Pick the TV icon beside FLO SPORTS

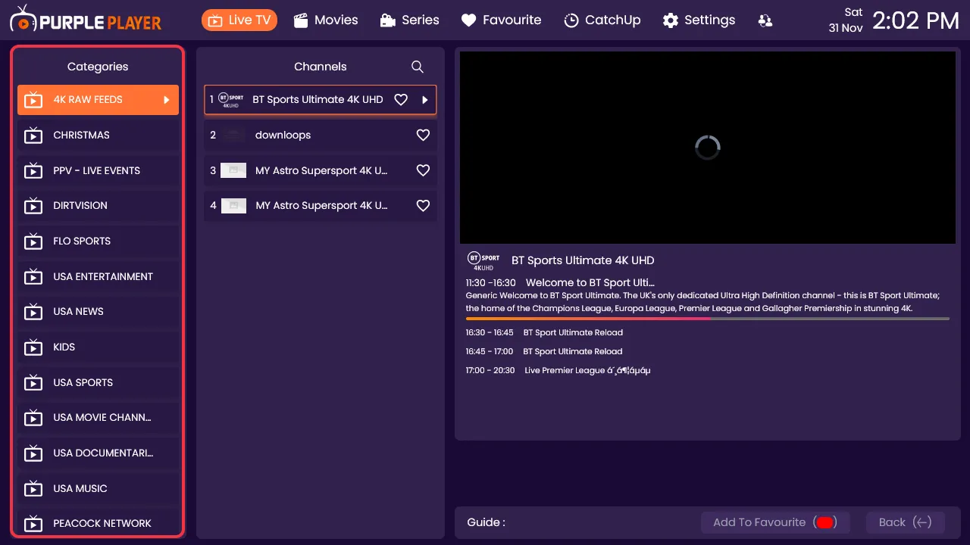pyautogui.click(x=33, y=241)
